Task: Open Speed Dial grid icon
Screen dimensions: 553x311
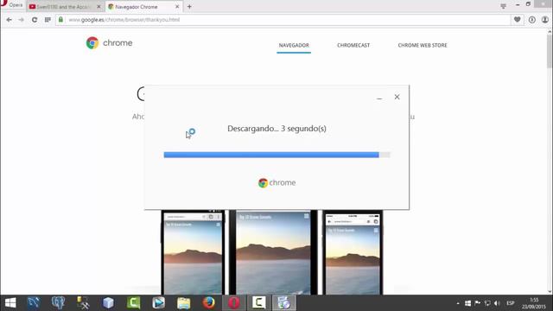Action: 48,20
